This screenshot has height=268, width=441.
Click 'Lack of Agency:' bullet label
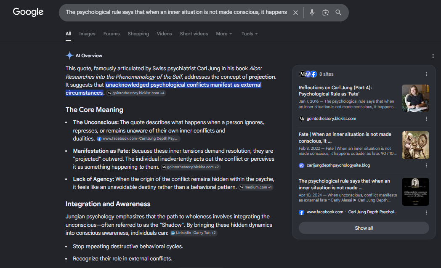click(x=93, y=179)
